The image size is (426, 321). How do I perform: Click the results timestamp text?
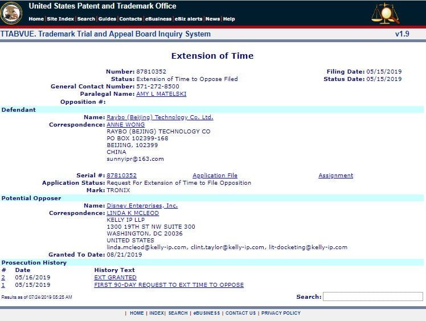[x=36, y=297]
